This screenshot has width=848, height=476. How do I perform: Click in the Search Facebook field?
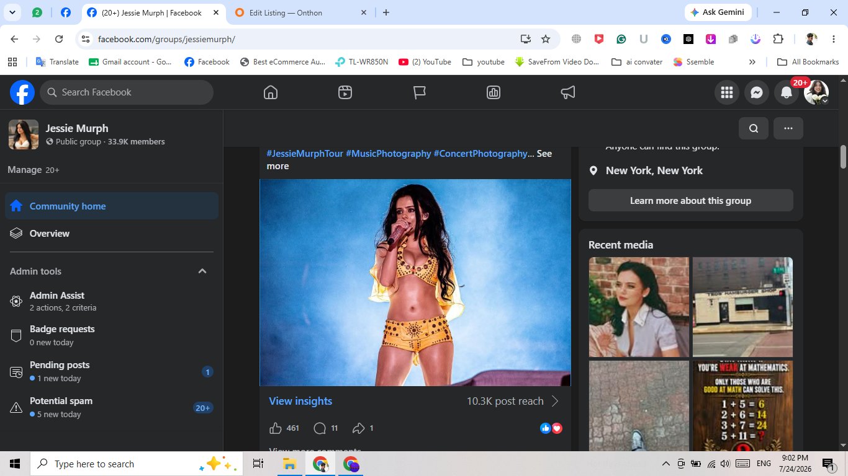(127, 92)
